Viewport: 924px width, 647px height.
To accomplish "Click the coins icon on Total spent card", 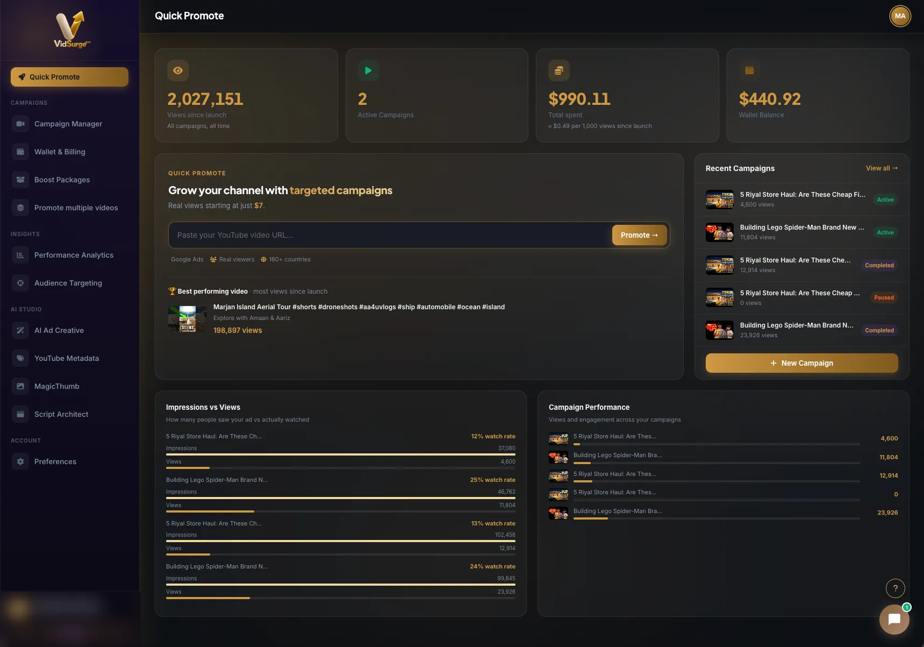I will coord(559,70).
